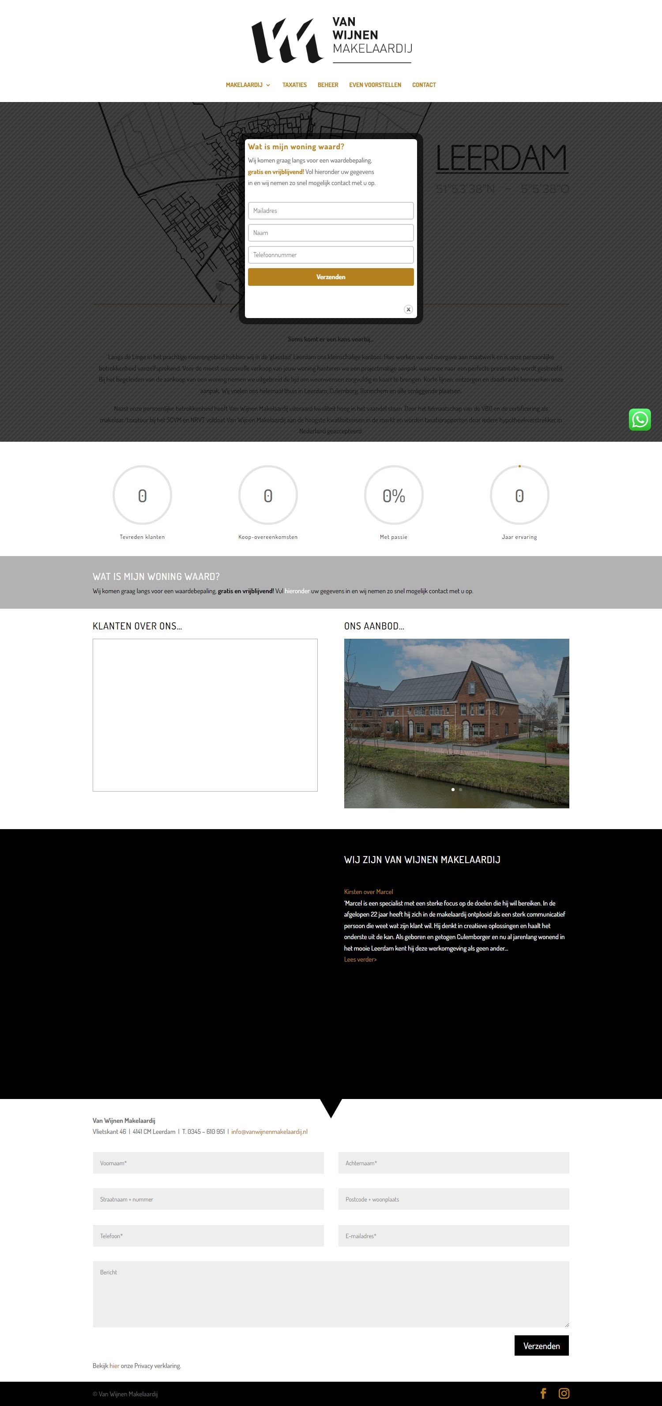The height and width of the screenshot is (1406, 662).
Task: Open the Instagram icon in footer
Action: pyautogui.click(x=564, y=1393)
